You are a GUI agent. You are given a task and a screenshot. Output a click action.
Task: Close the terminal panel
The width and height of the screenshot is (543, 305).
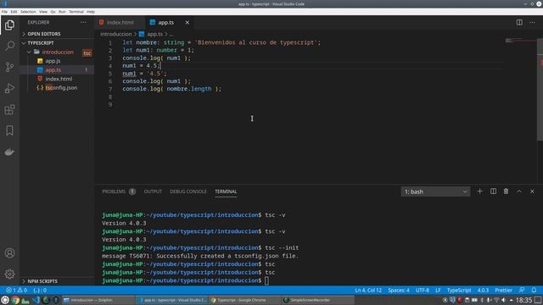tap(532, 191)
